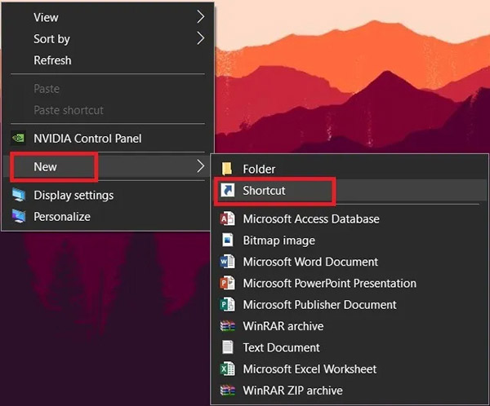
Task: Click the Microsoft Excel Worksheet icon
Action: click(x=228, y=368)
